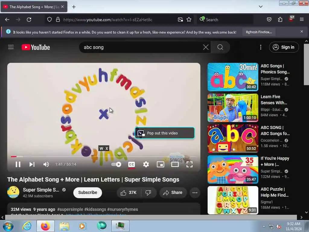The height and width of the screenshot is (232, 309).
Task: Open Super Simple S... channel name link
Action: (x=41, y=190)
